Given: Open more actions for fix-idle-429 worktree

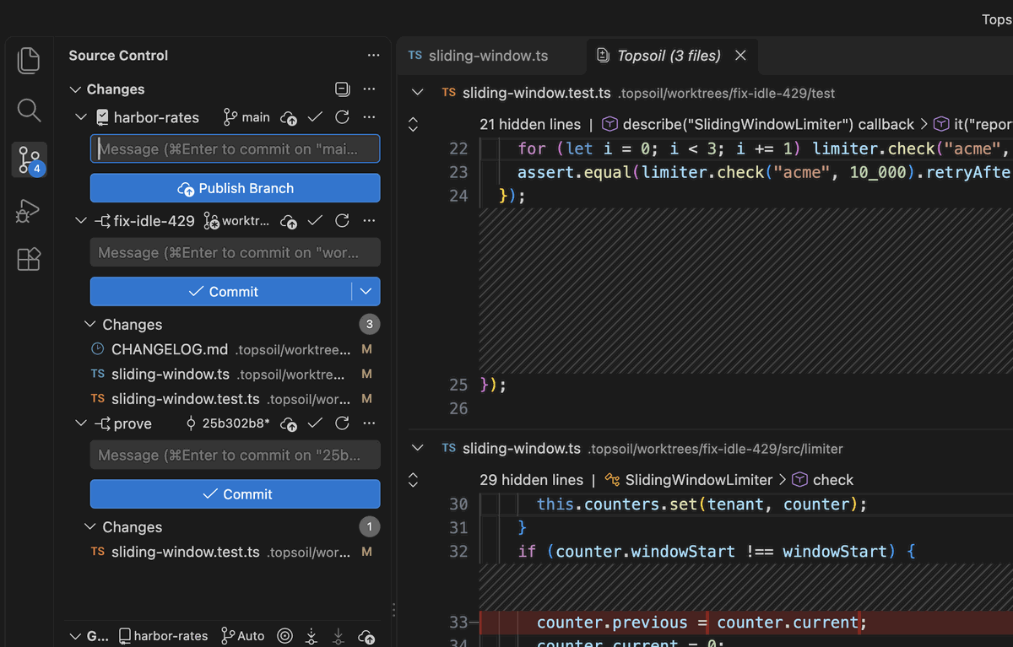Looking at the screenshot, I should click(369, 221).
